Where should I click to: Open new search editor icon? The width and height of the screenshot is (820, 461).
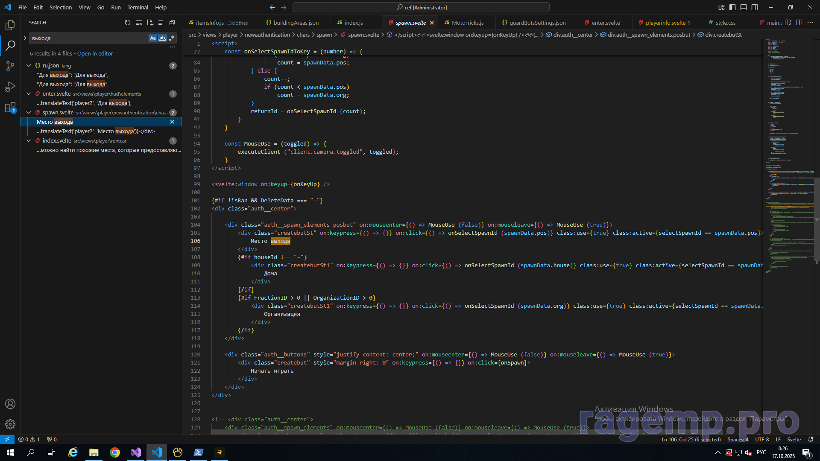(x=150, y=23)
